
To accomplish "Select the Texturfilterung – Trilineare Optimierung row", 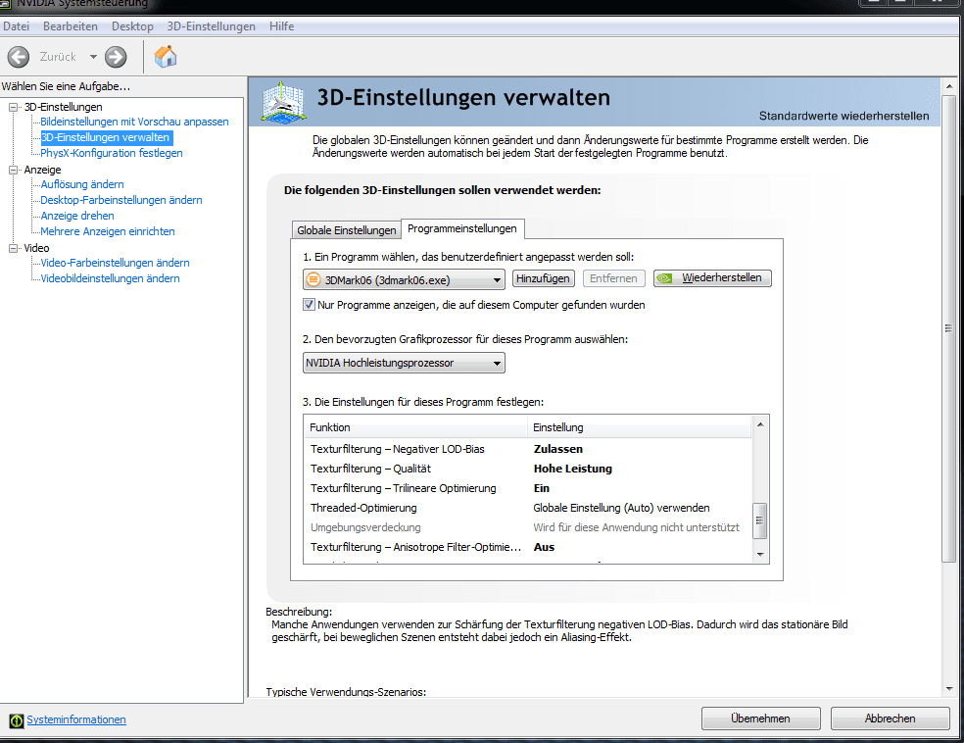I will pos(527,488).
